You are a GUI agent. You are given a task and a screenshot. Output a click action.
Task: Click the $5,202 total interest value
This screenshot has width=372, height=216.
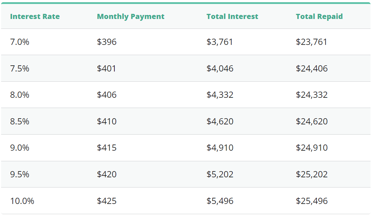(x=220, y=174)
